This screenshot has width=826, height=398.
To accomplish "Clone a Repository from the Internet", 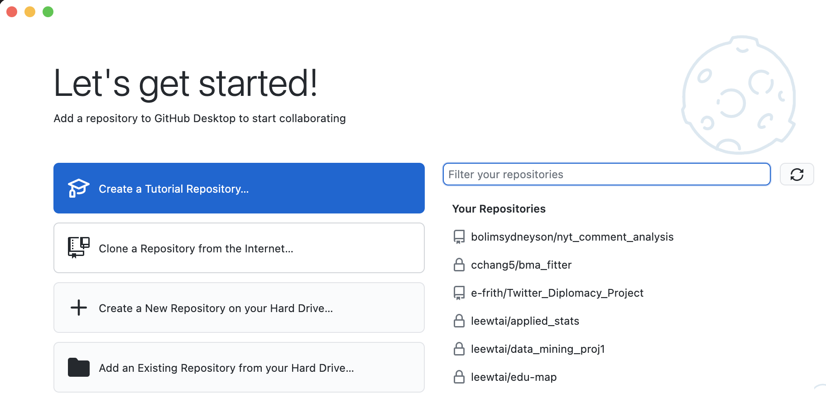I will 239,248.
